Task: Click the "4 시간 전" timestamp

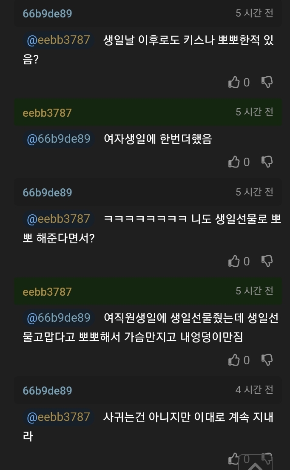Action: coord(254,390)
